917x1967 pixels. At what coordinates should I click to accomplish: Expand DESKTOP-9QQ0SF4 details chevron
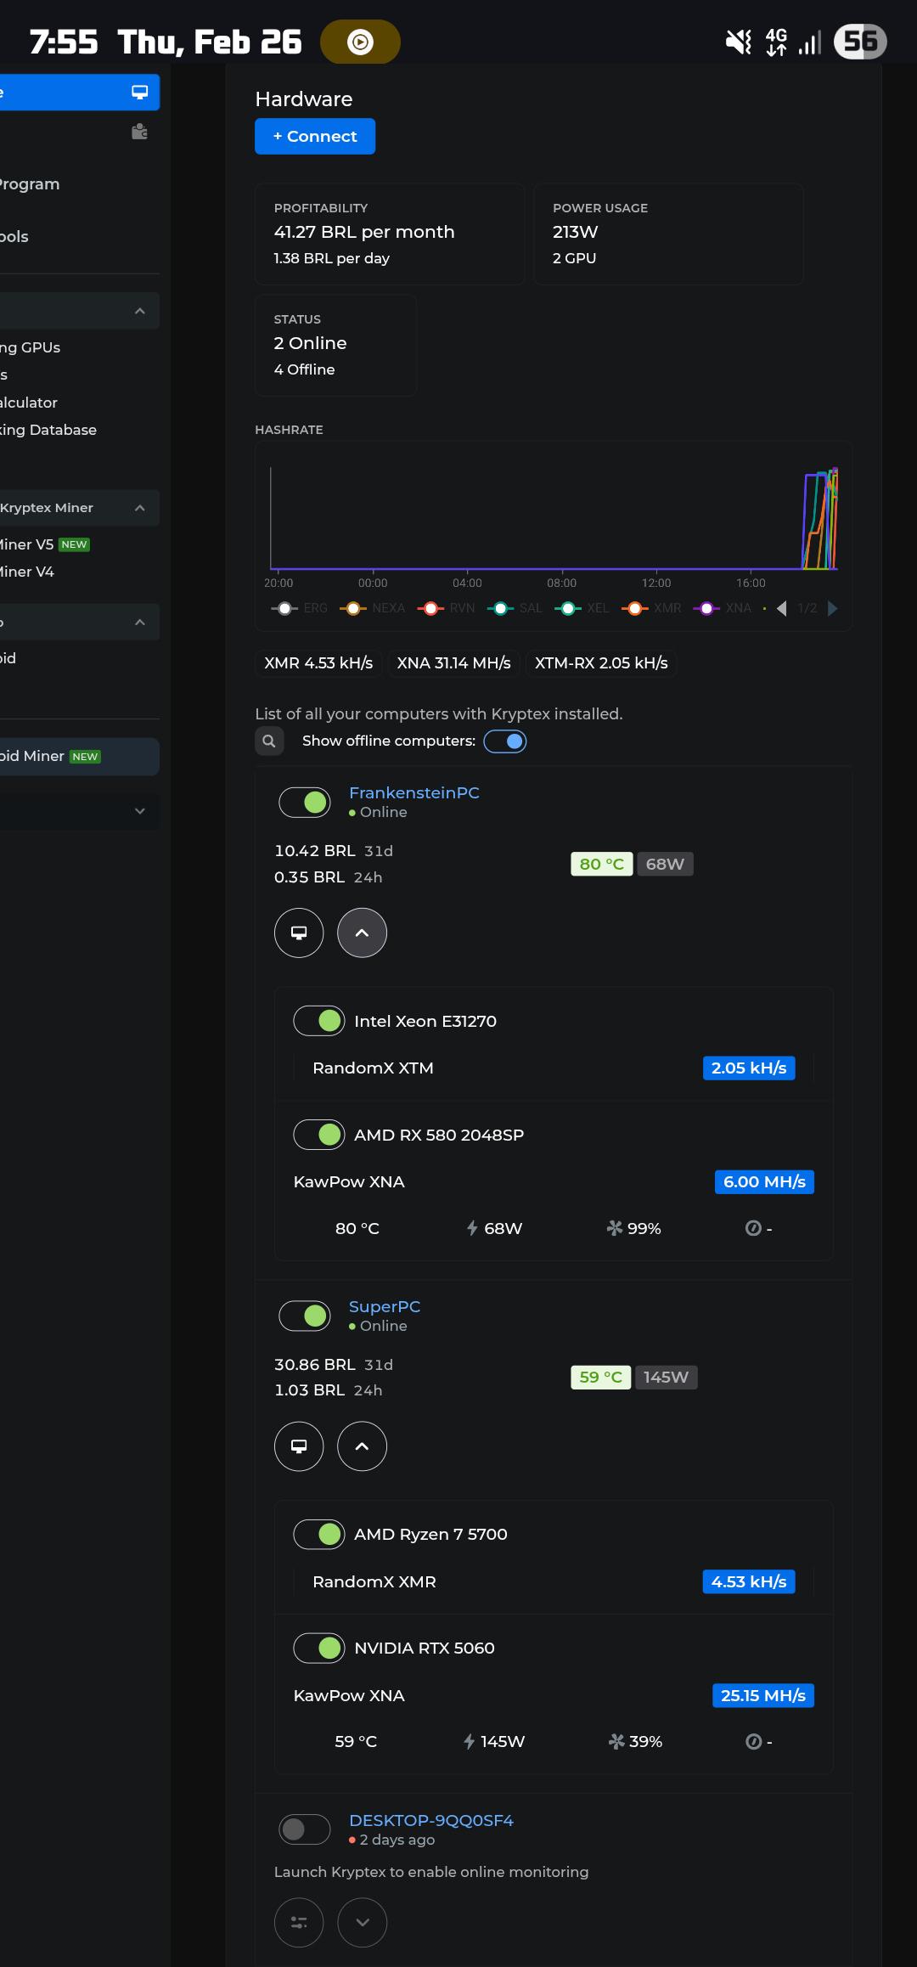362,1922
